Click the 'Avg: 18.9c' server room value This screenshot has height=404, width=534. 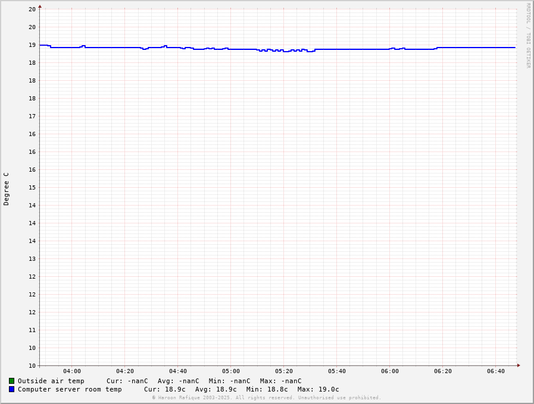216,389
